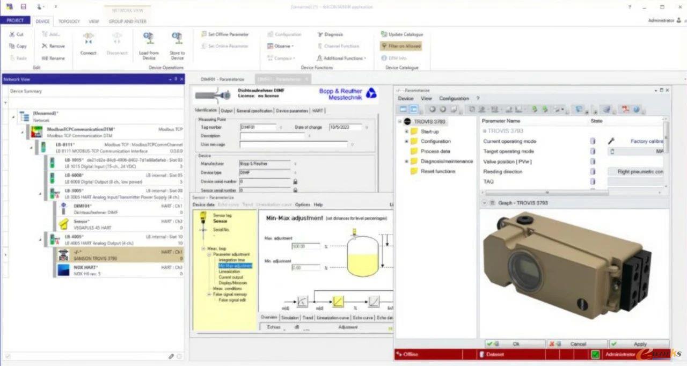This screenshot has height=366, width=687.
Task: Click the green check indicator in the status bar
Action: 595,354
